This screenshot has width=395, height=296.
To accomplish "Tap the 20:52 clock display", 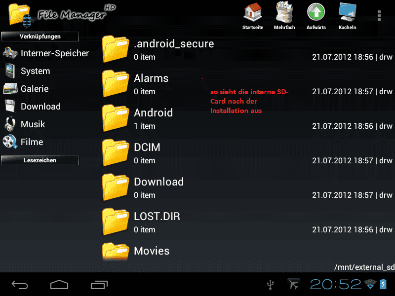I will pyautogui.click(x=336, y=284).
